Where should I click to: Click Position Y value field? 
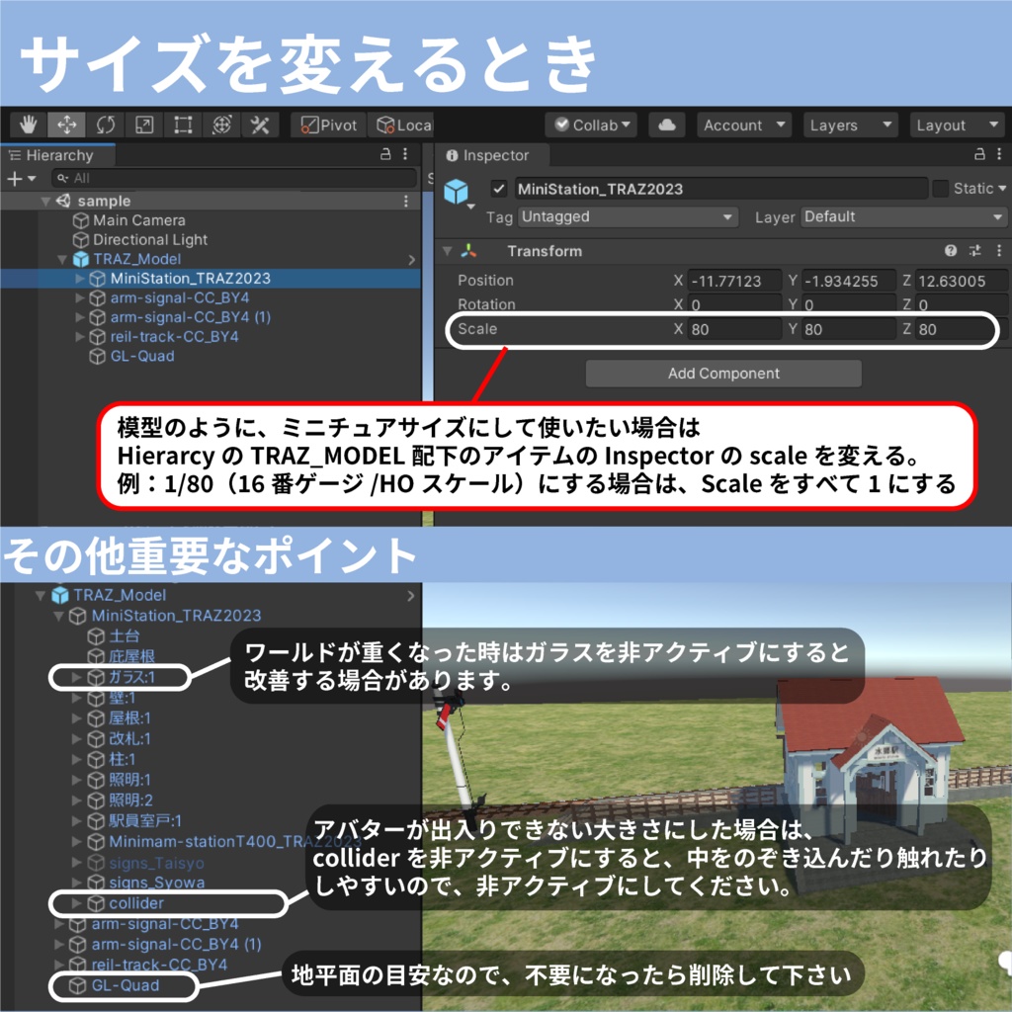(x=849, y=282)
